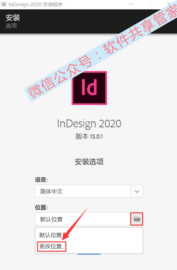
Task: Click the 语言: field label
Action: click(x=41, y=180)
